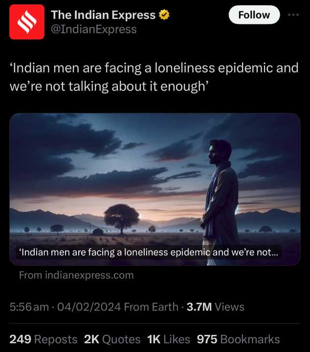
Task: View the 3.7M Views analytics
Action: 215,307
